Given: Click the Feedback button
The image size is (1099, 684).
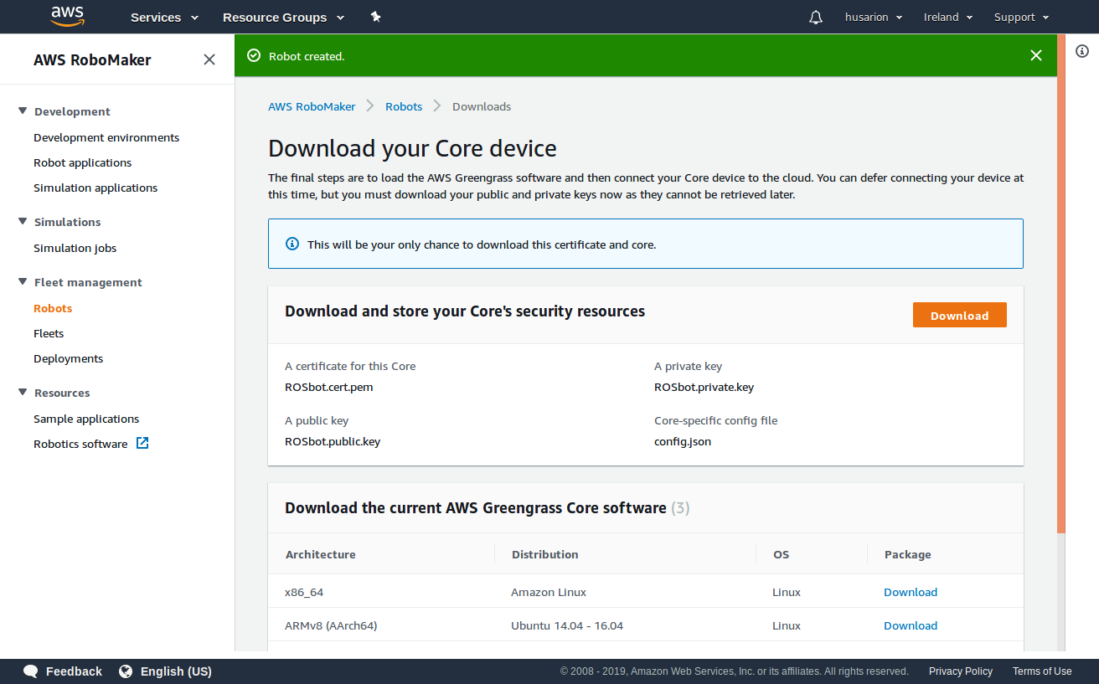Looking at the screenshot, I should tap(74, 671).
